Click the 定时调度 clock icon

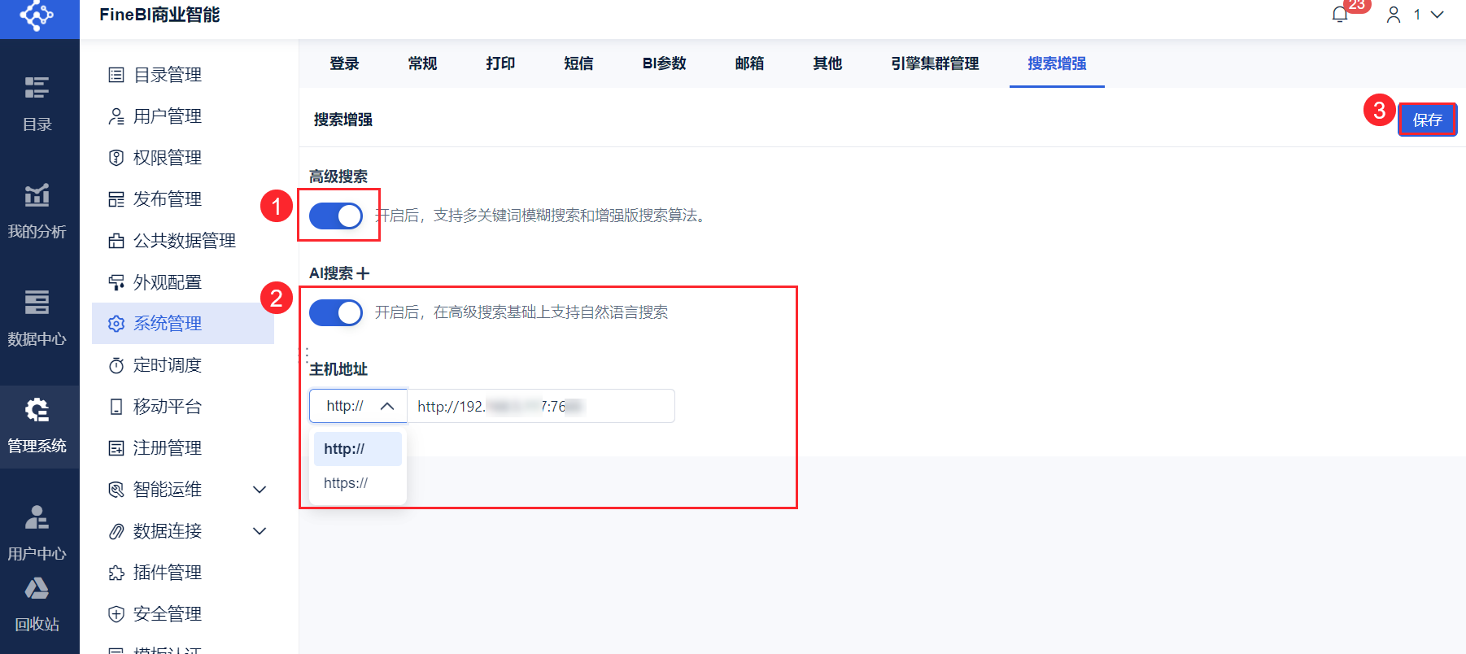pyautogui.click(x=116, y=365)
